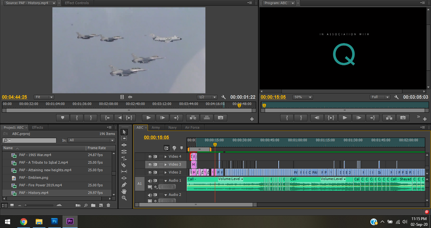Open the Navy sequence tab
431x228 pixels.
click(173, 127)
